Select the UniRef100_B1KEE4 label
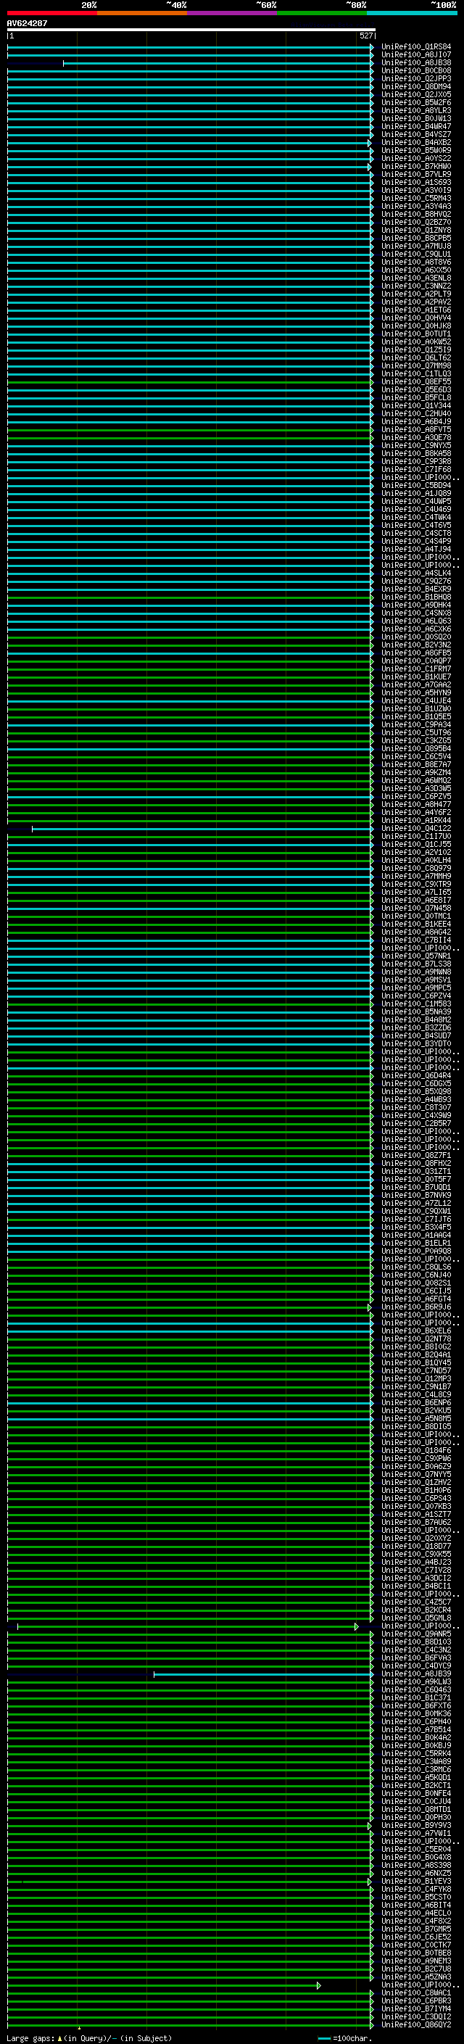 coord(415,924)
